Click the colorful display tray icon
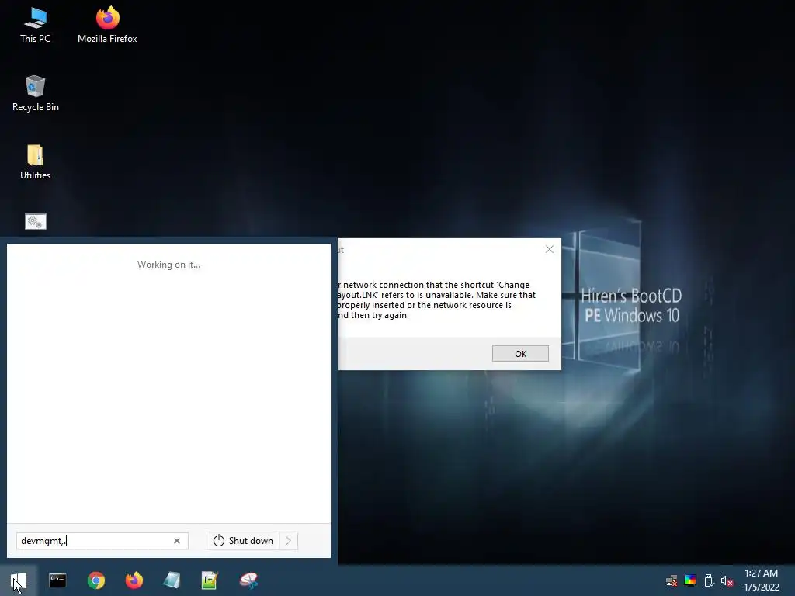 [x=690, y=580]
